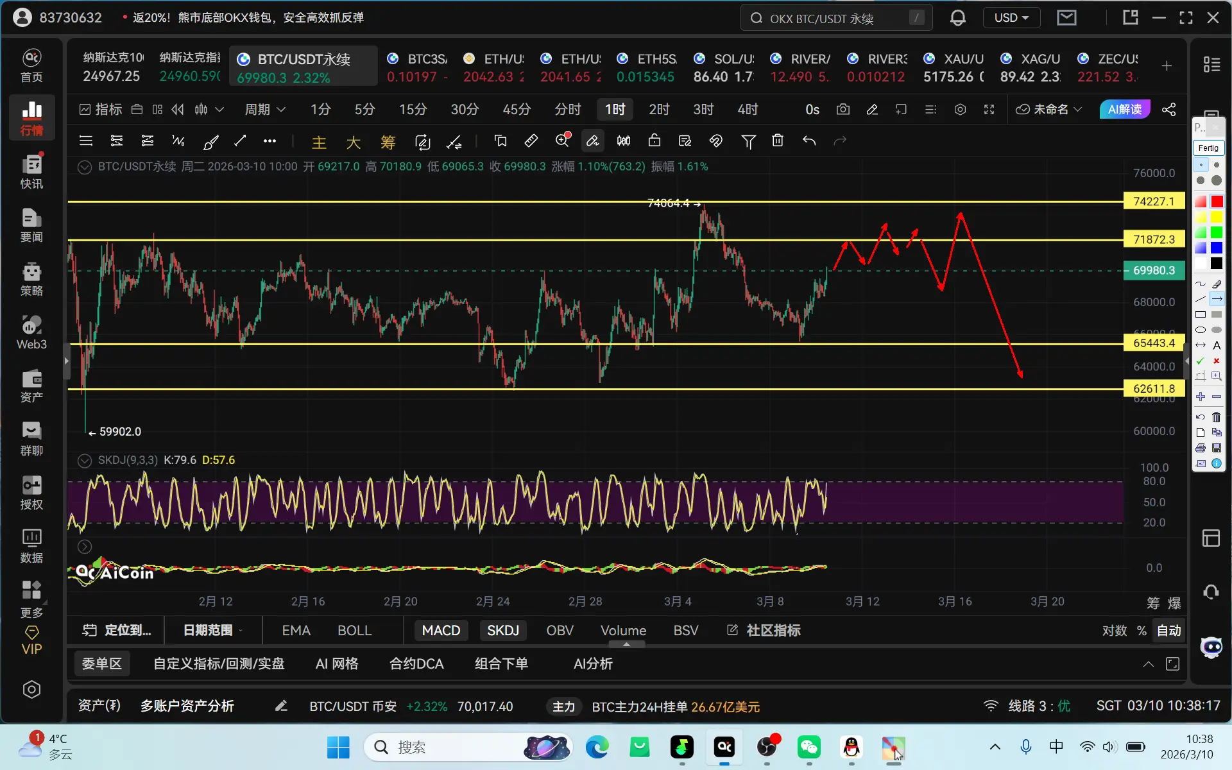This screenshot has width=1232, height=770.
Task: Click the undo arrow in drawing toolbar
Action: (x=809, y=141)
